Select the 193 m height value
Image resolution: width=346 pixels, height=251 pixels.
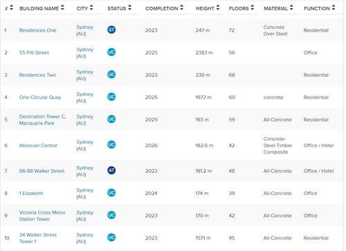(202, 120)
